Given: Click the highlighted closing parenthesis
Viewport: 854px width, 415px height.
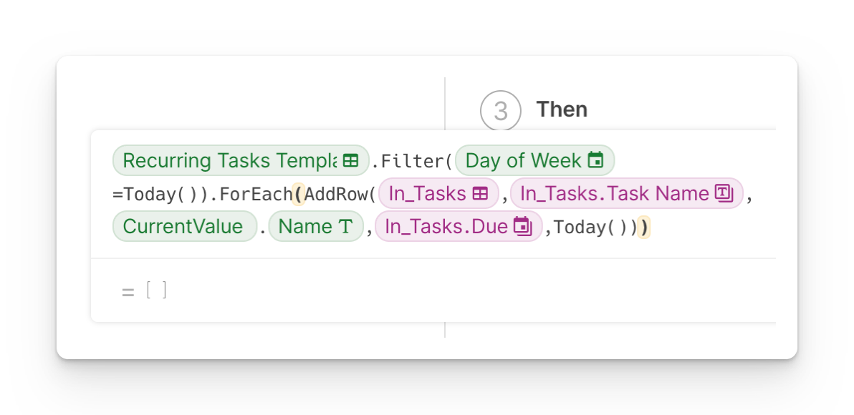Looking at the screenshot, I should click(x=644, y=228).
